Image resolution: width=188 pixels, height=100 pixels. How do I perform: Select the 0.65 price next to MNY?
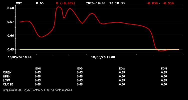pos(40,3)
